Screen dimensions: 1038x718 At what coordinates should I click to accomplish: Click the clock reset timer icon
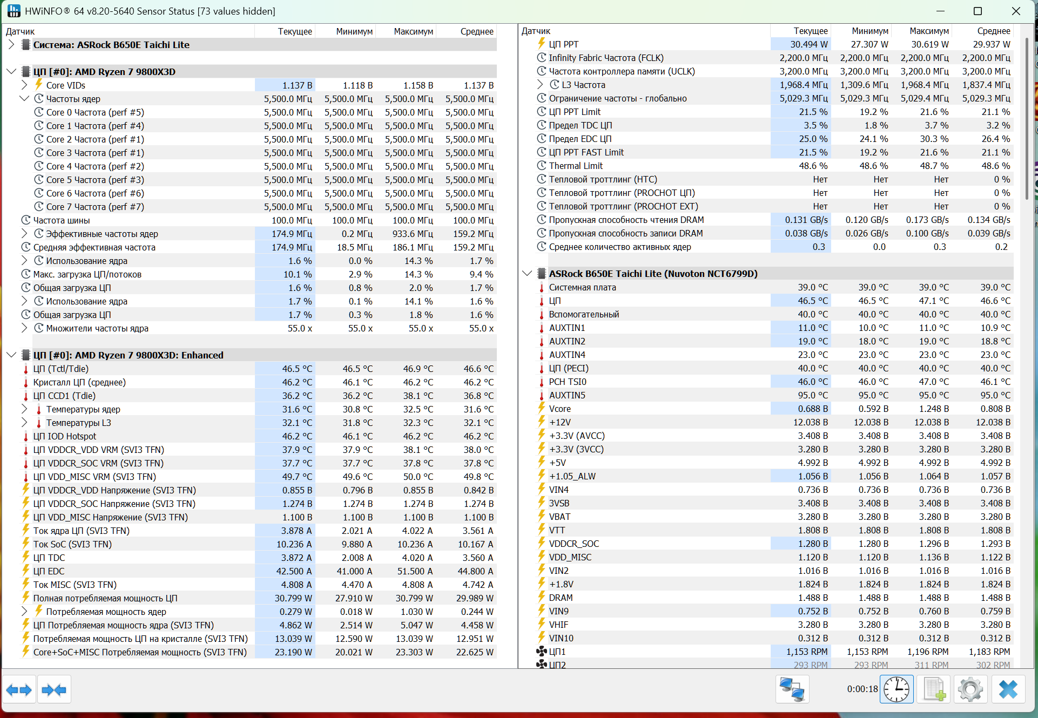896,689
